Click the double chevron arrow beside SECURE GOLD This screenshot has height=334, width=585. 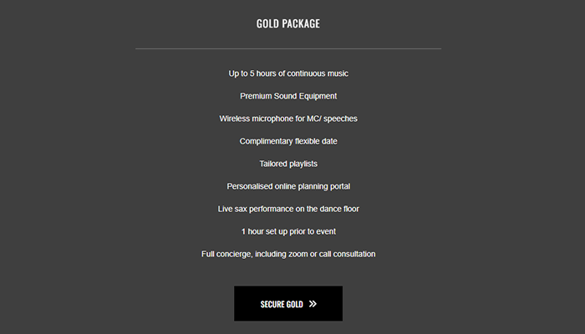click(x=313, y=304)
